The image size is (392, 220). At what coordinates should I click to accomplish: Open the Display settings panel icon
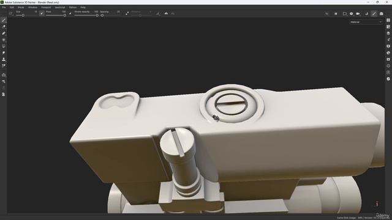coord(388,46)
